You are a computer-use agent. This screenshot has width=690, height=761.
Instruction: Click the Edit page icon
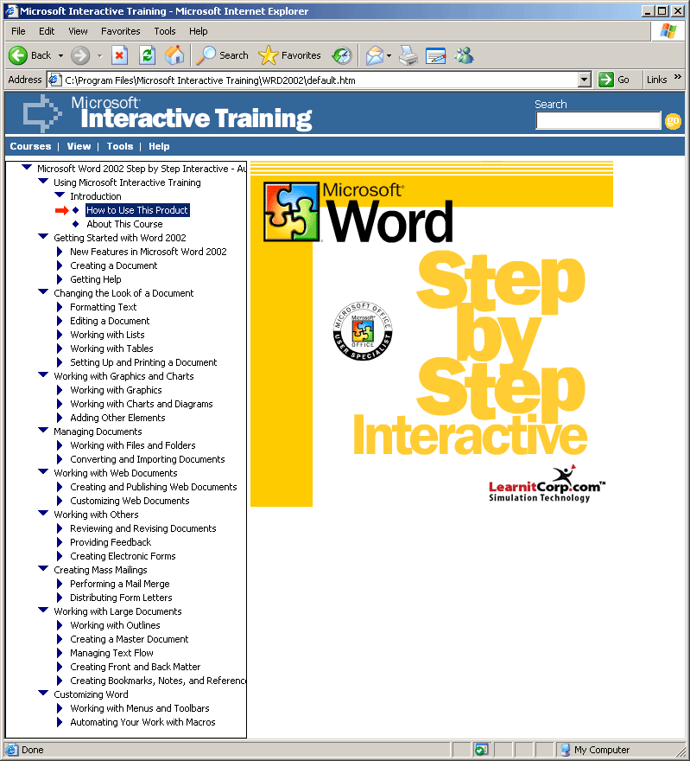[435, 55]
